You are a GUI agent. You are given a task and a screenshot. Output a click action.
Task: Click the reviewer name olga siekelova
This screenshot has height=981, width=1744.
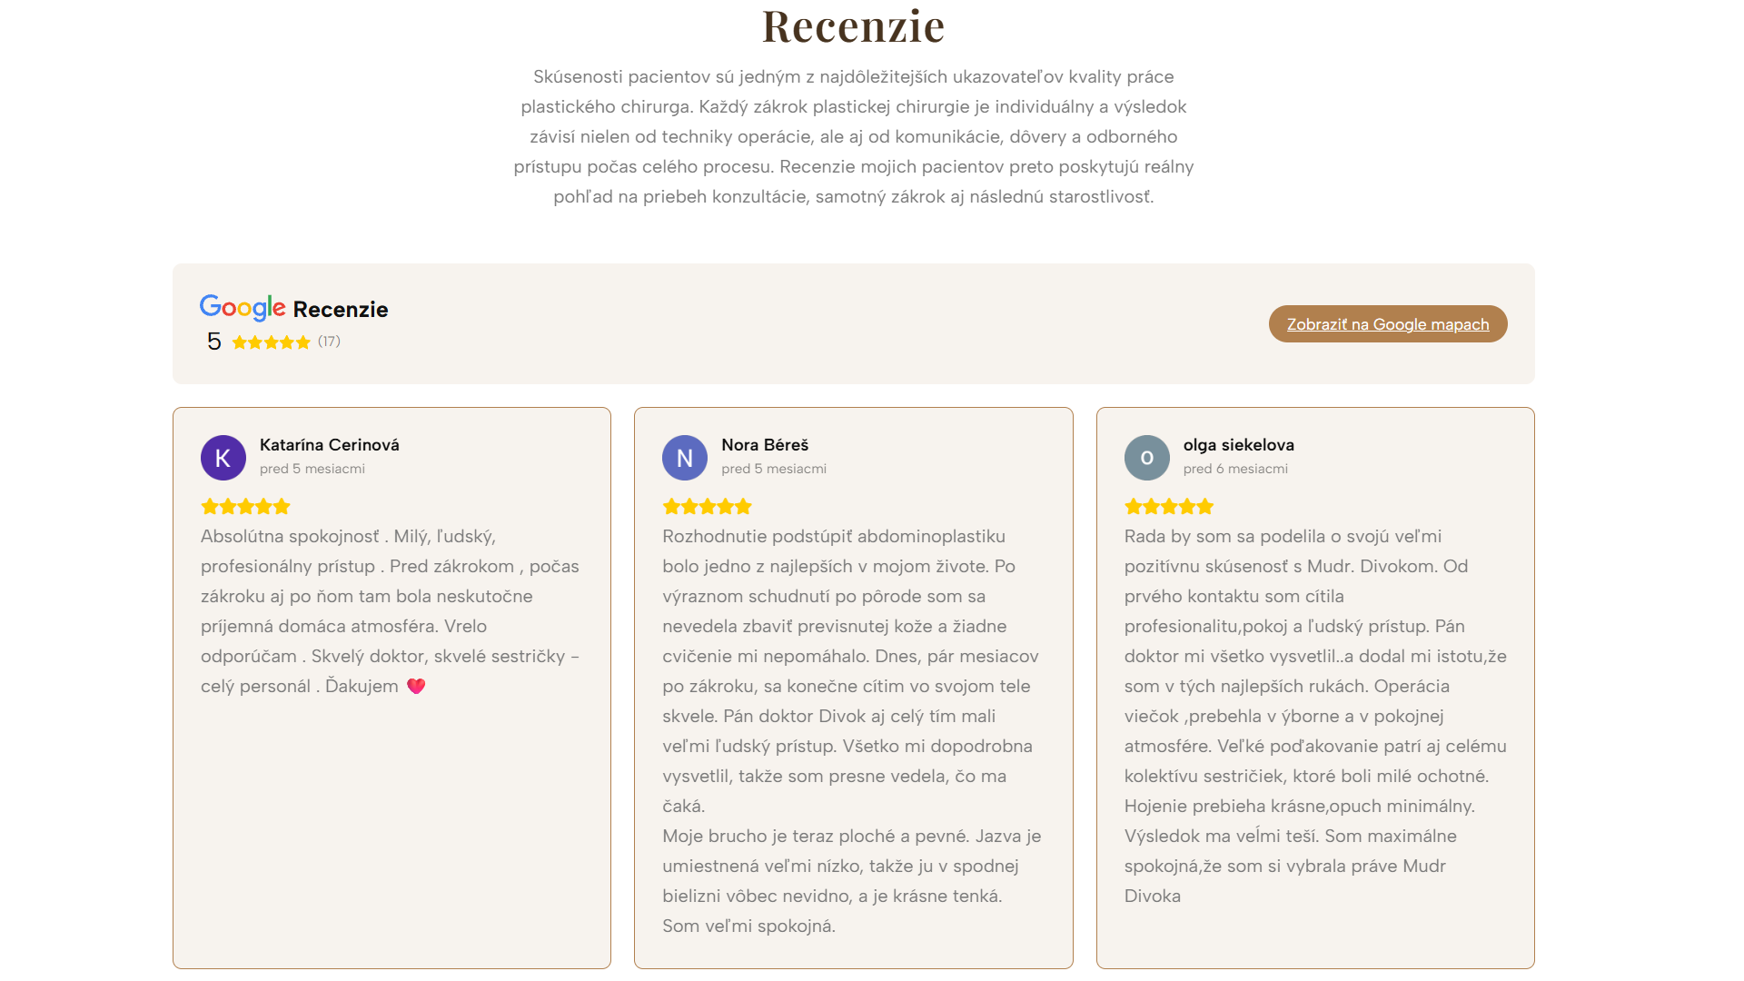(x=1239, y=445)
